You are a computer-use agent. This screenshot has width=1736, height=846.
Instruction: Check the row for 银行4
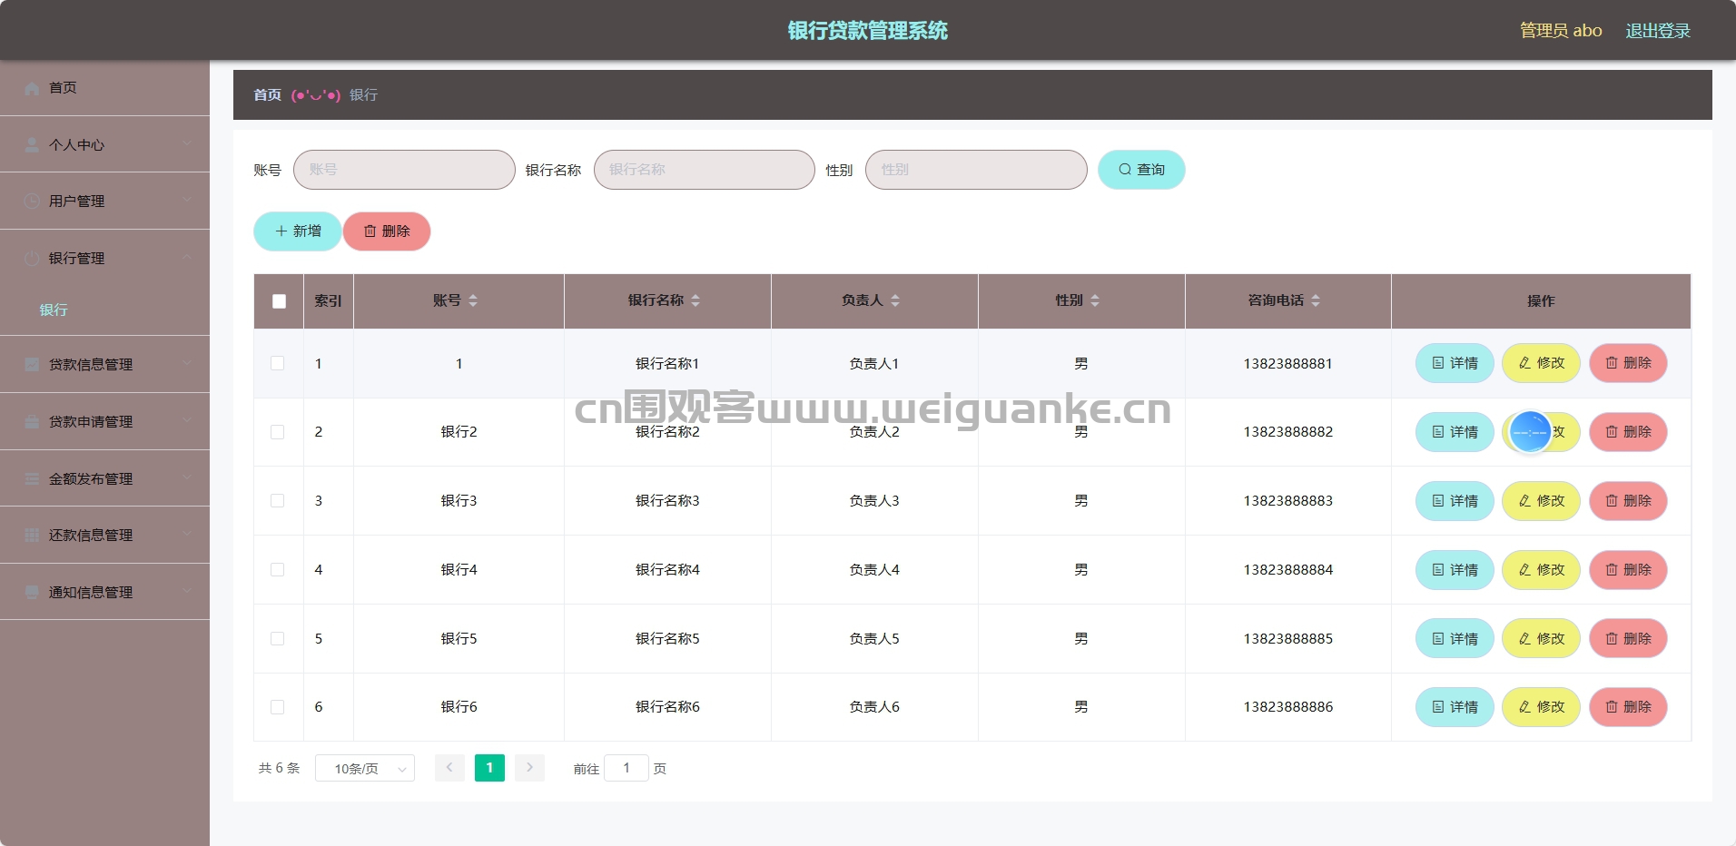278,570
